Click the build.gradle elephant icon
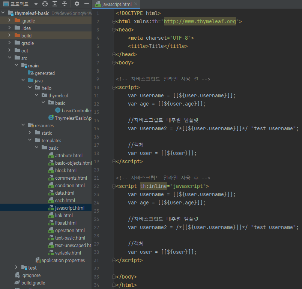This screenshot has width=302, height=289. point(17,283)
